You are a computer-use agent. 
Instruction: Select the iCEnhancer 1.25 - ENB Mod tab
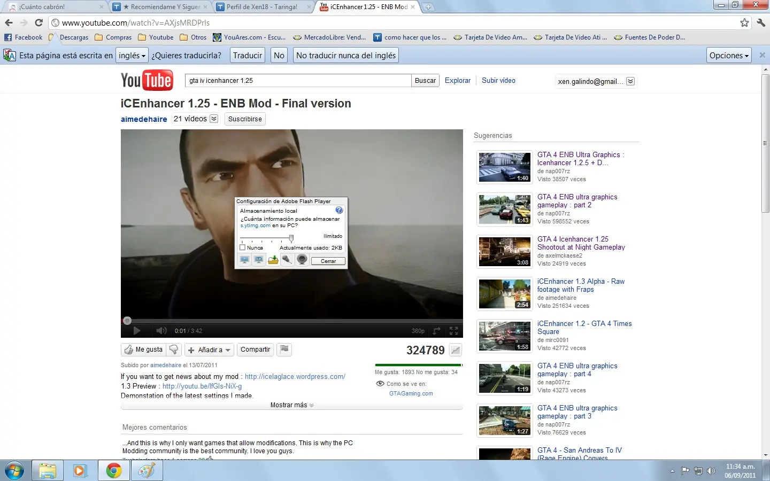[x=368, y=7]
